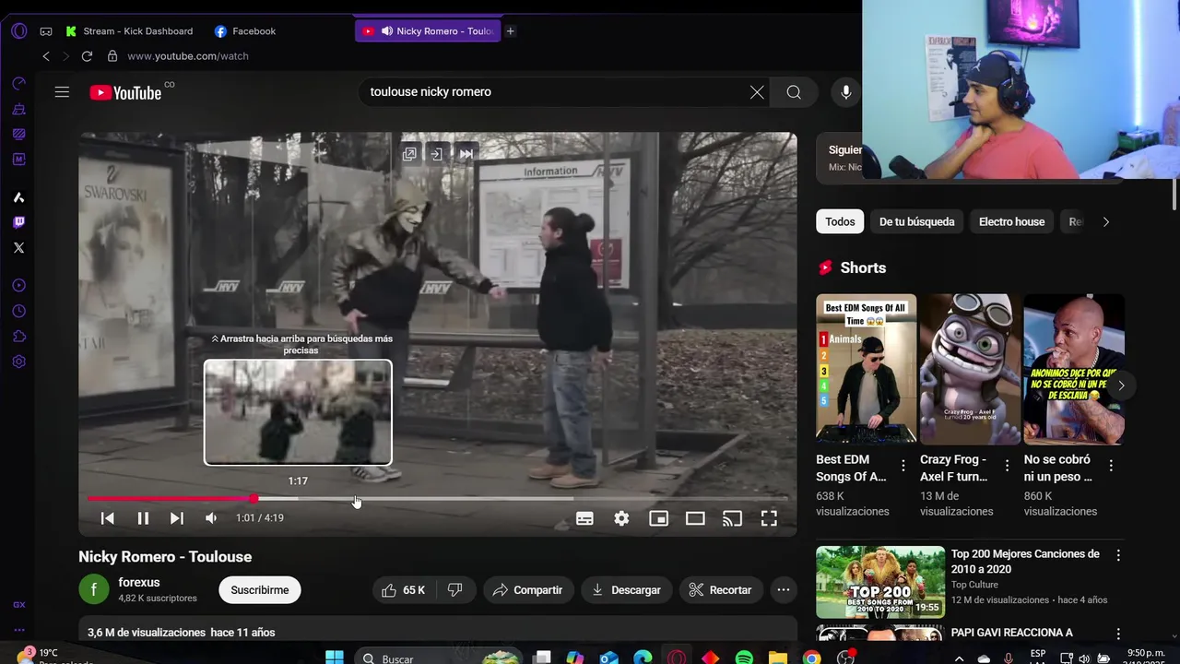This screenshot has height=664, width=1180.
Task: Mute the Nicky Romero tab audio
Action: tap(387, 31)
